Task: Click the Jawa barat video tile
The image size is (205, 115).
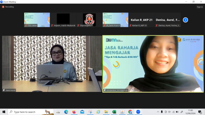Action: click(x=52, y=64)
